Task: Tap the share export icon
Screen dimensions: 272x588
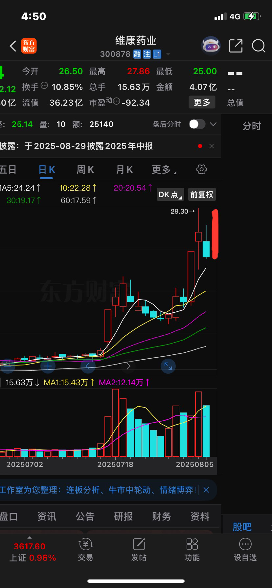Action: tap(236, 46)
